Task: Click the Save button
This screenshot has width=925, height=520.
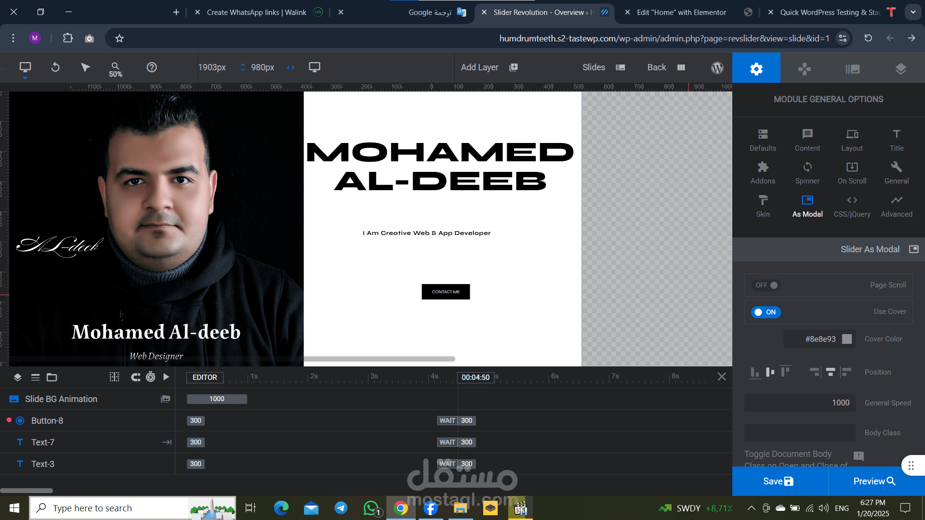Action: coord(778,481)
